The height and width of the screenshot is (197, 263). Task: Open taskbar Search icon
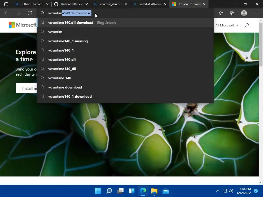click(x=109, y=191)
